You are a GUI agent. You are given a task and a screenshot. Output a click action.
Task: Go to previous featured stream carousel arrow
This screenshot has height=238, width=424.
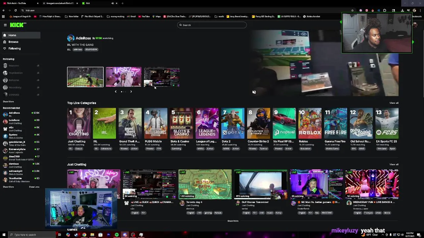click(116, 92)
